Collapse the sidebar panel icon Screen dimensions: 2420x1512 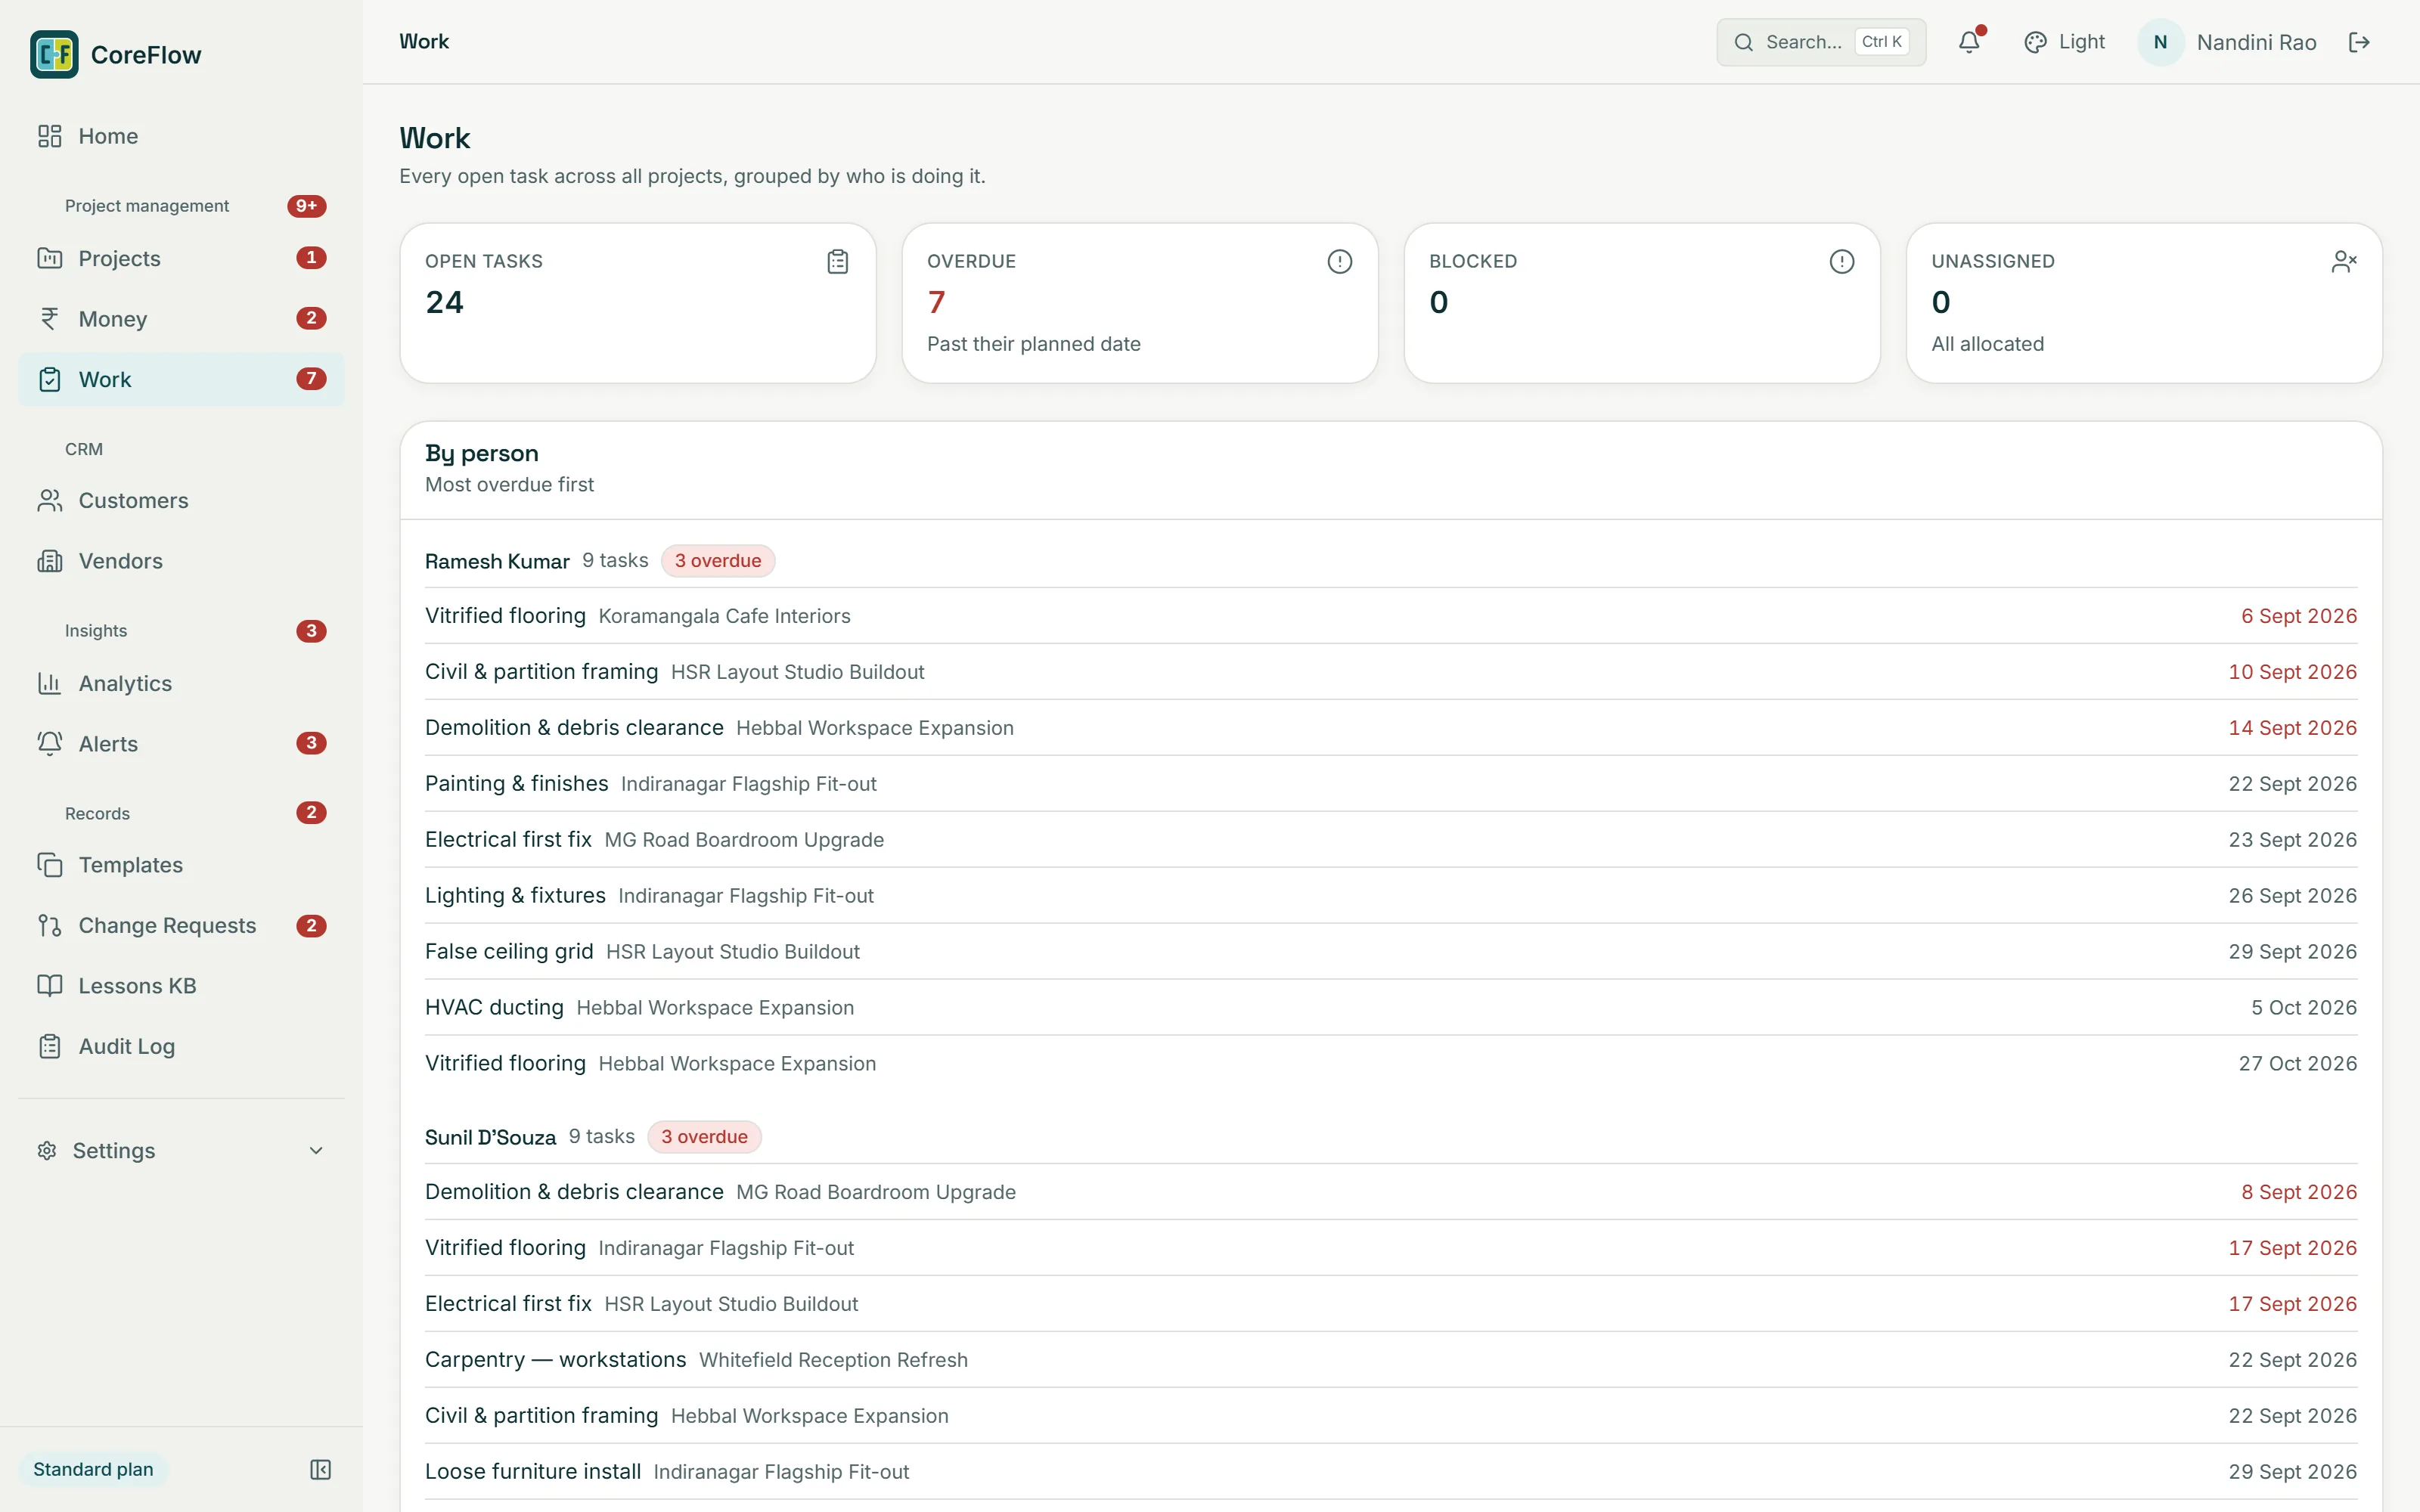tap(320, 1469)
